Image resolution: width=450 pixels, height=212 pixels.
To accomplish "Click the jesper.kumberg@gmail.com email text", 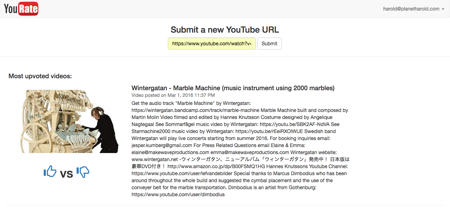I will (x=162, y=145).
